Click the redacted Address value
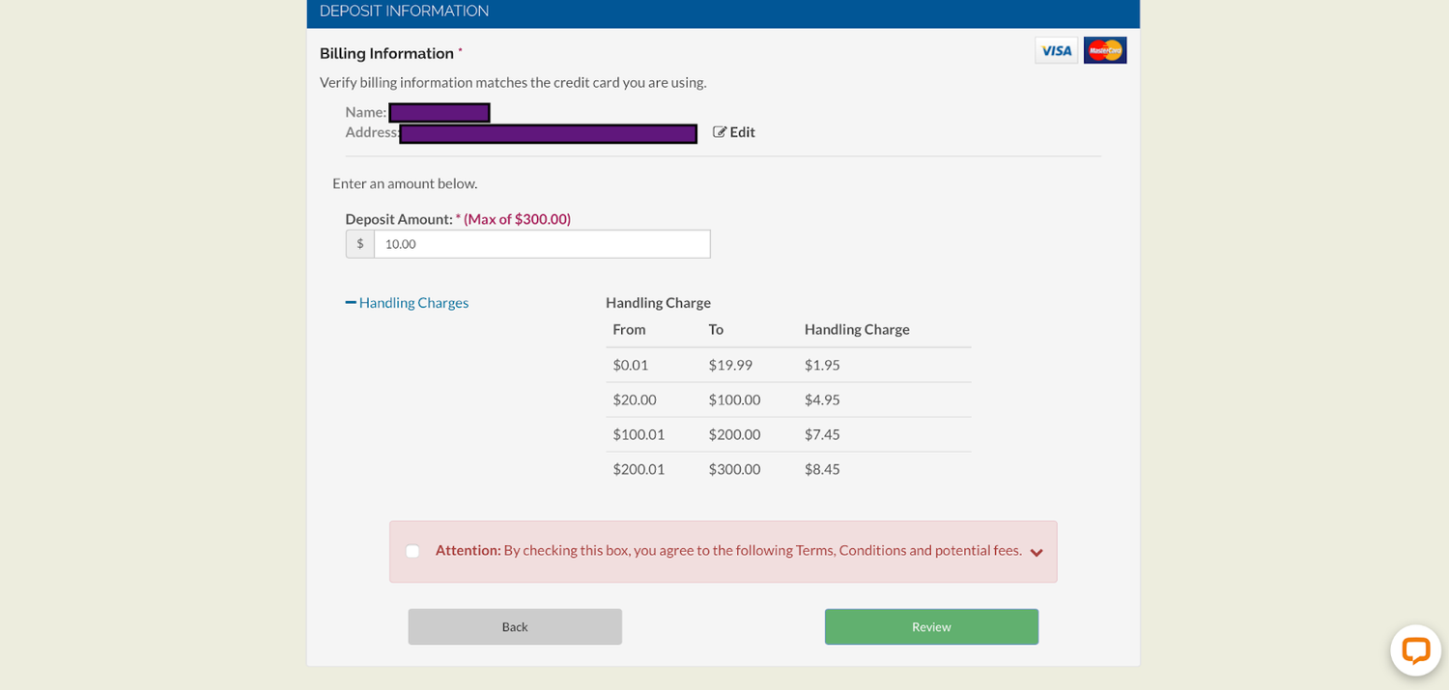Image resolution: width=1449 pixels, height=690 pixels. 547,133
